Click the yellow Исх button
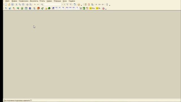Screen dimensions: 181x102 [92, 8]
